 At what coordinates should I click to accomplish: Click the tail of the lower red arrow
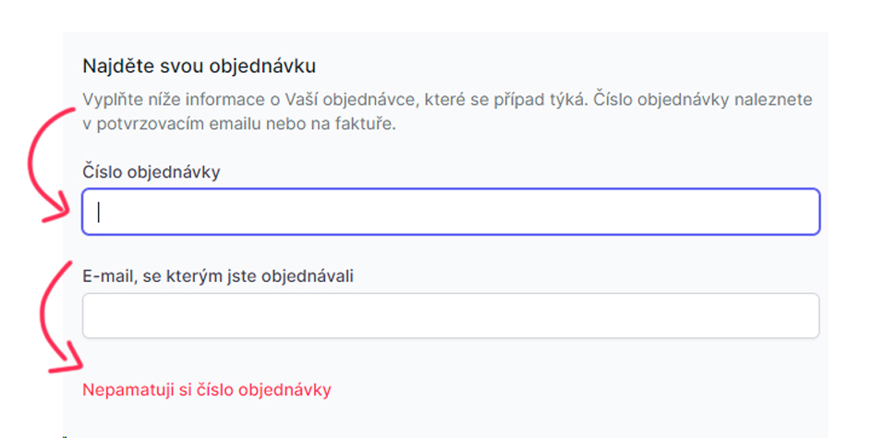pyautogui.click(x=70, y=264)
